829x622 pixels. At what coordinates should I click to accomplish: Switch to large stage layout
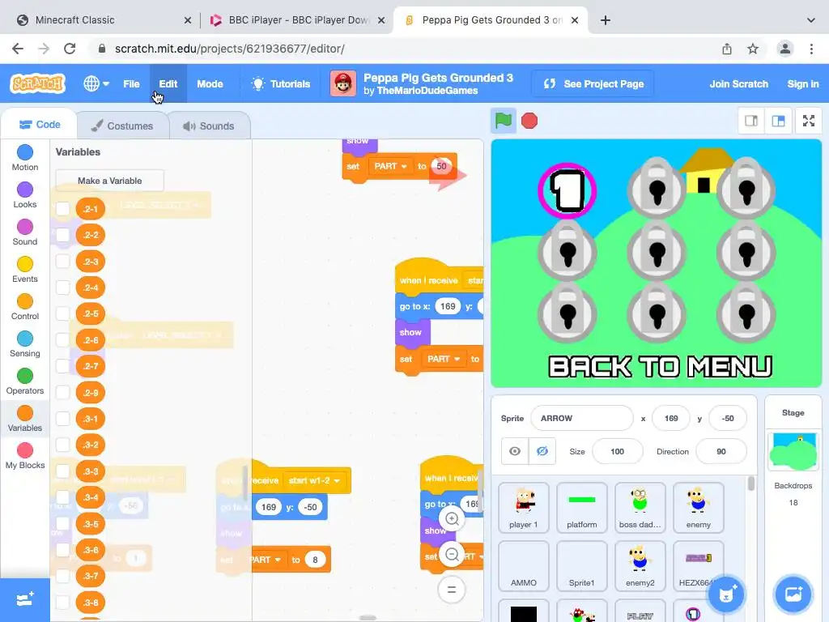[778, 121]
